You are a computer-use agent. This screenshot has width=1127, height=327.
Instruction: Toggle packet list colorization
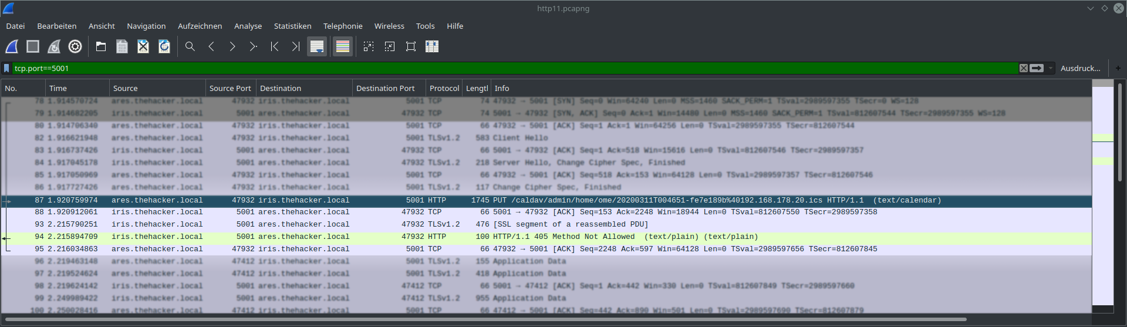pyautogui.click(x=343, y=46)
